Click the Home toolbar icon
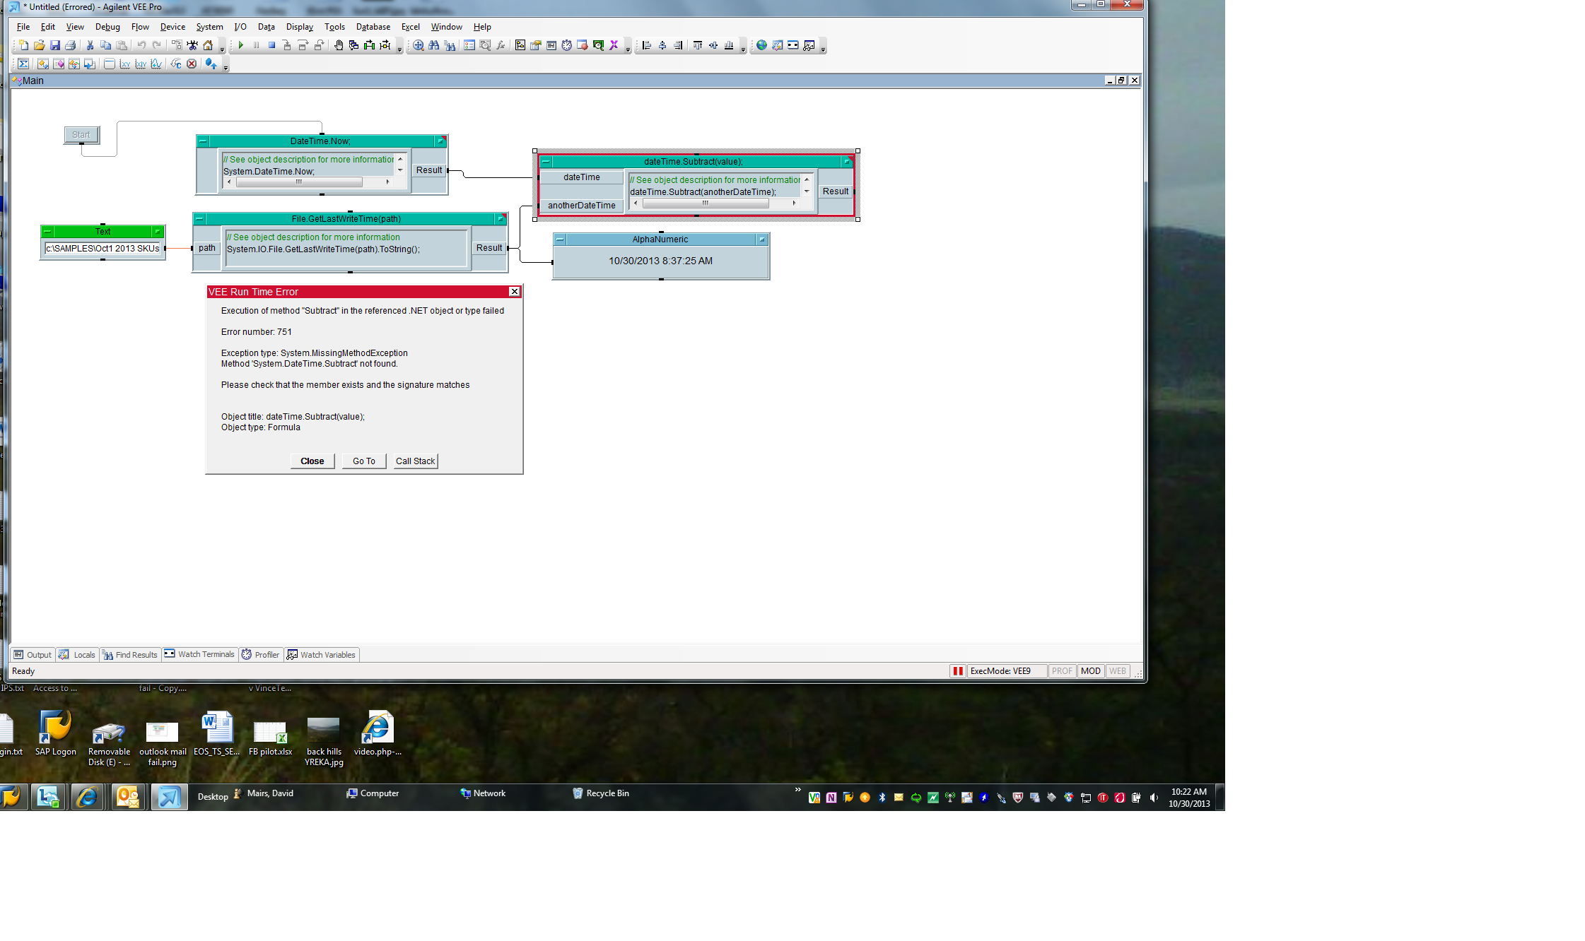The image size is (1585, 941). (208, 45)
